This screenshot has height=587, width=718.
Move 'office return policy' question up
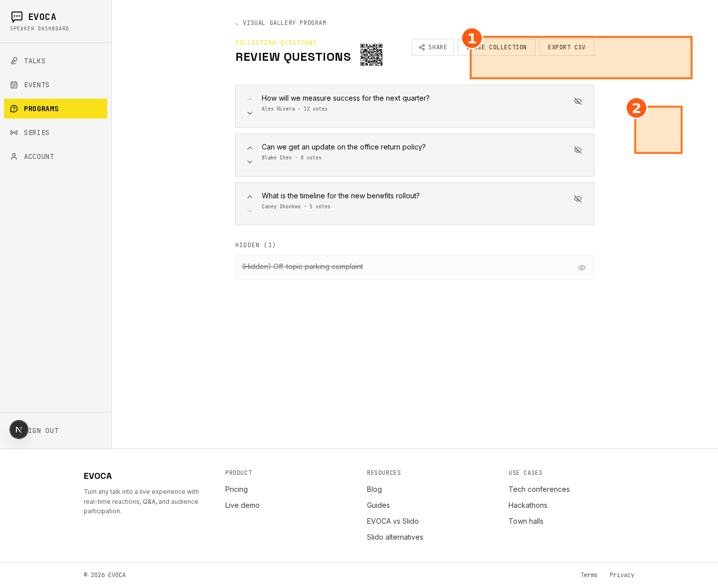coord(250,148)
